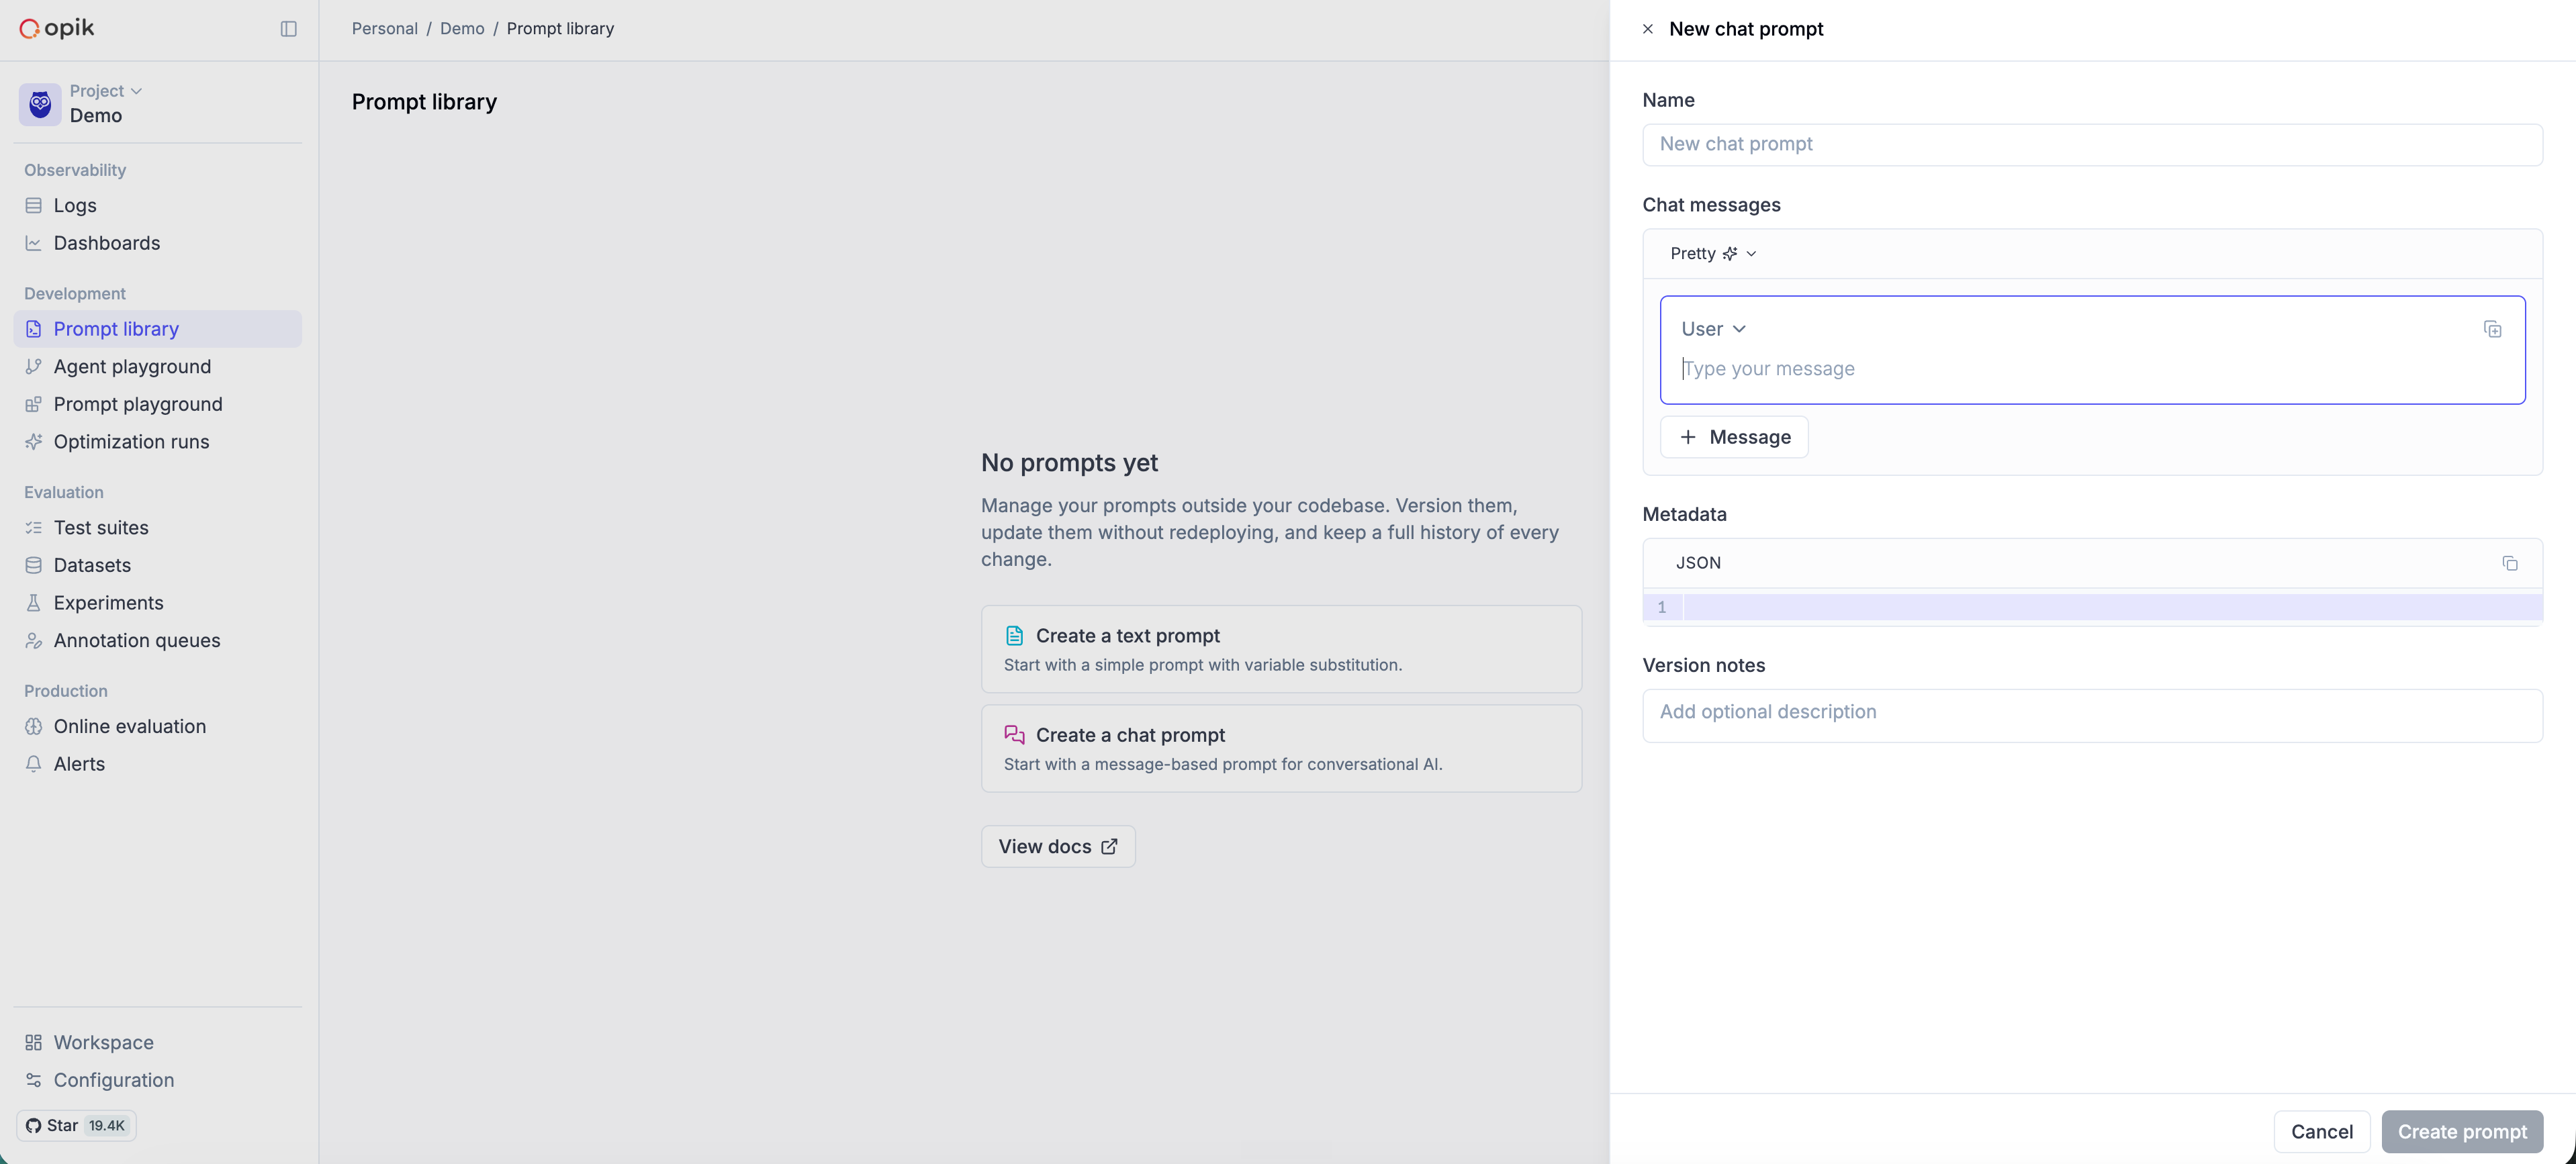Duplicate the User message with the copy icon

(x=2492, y=329)
